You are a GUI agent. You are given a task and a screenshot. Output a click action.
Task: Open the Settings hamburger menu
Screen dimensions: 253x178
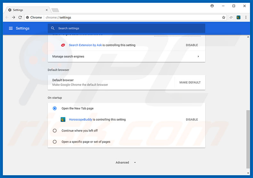pos(11,28)
